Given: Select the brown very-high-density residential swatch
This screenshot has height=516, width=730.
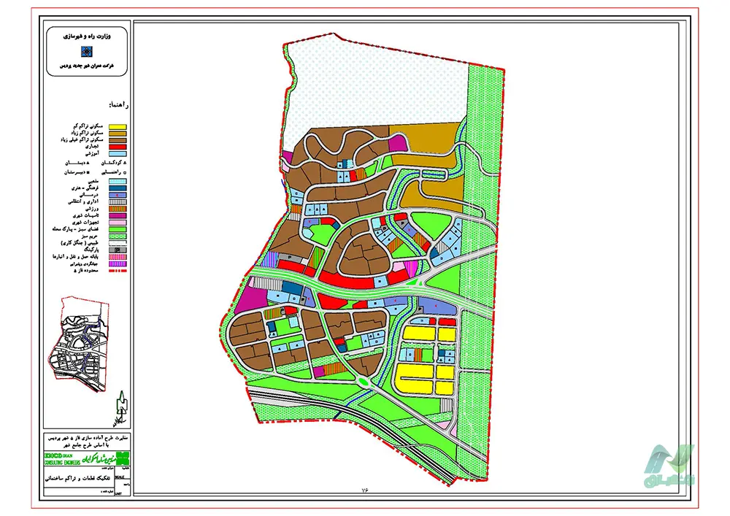Looking at the screenshot, I should click(x=117, y=139).
